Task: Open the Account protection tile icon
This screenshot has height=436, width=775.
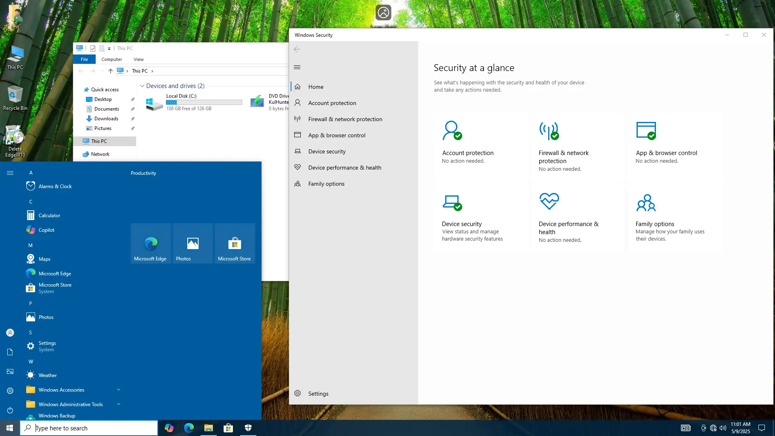Action: pos(452,131)
